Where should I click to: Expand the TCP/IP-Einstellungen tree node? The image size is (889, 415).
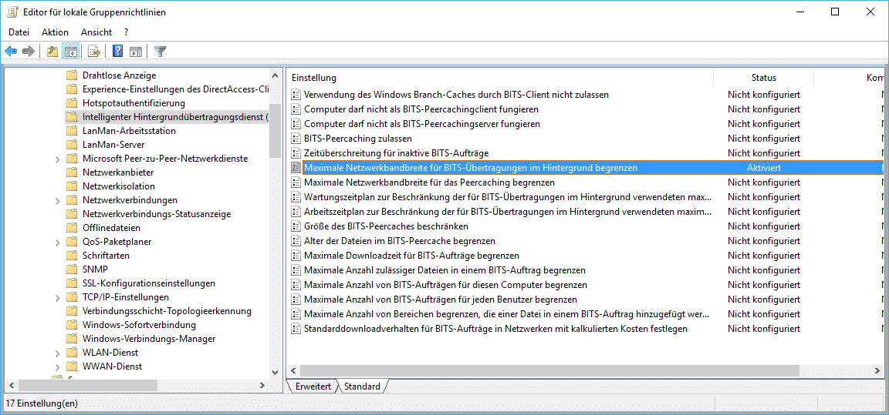click(x=58, y=298)
